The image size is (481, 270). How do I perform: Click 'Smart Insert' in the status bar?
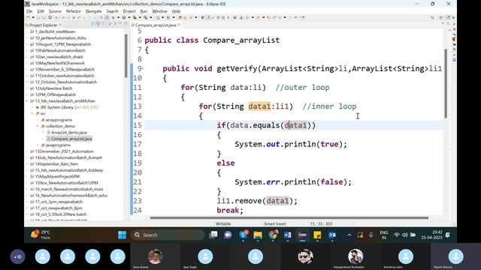[275, 223]
